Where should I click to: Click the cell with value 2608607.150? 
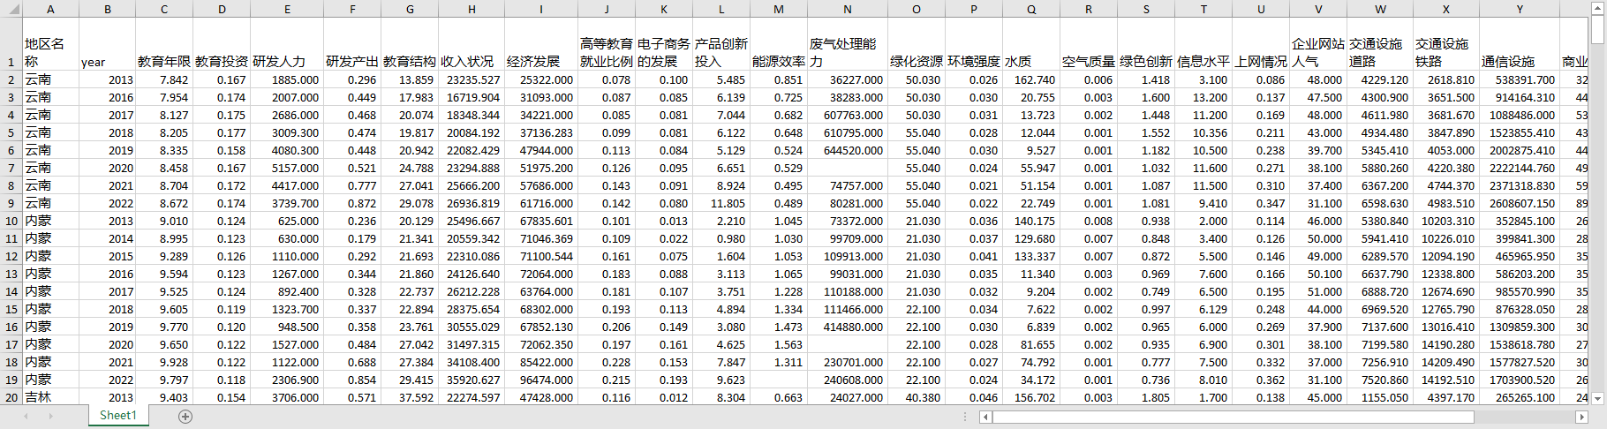[1520, 203]
